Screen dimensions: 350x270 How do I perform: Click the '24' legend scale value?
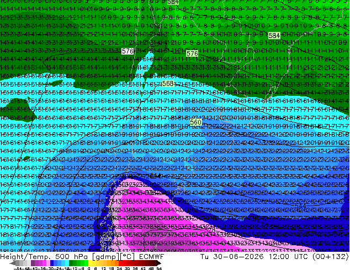click(x=120, y=269)
